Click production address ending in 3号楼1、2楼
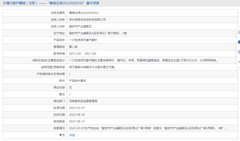 pos(98,33)
